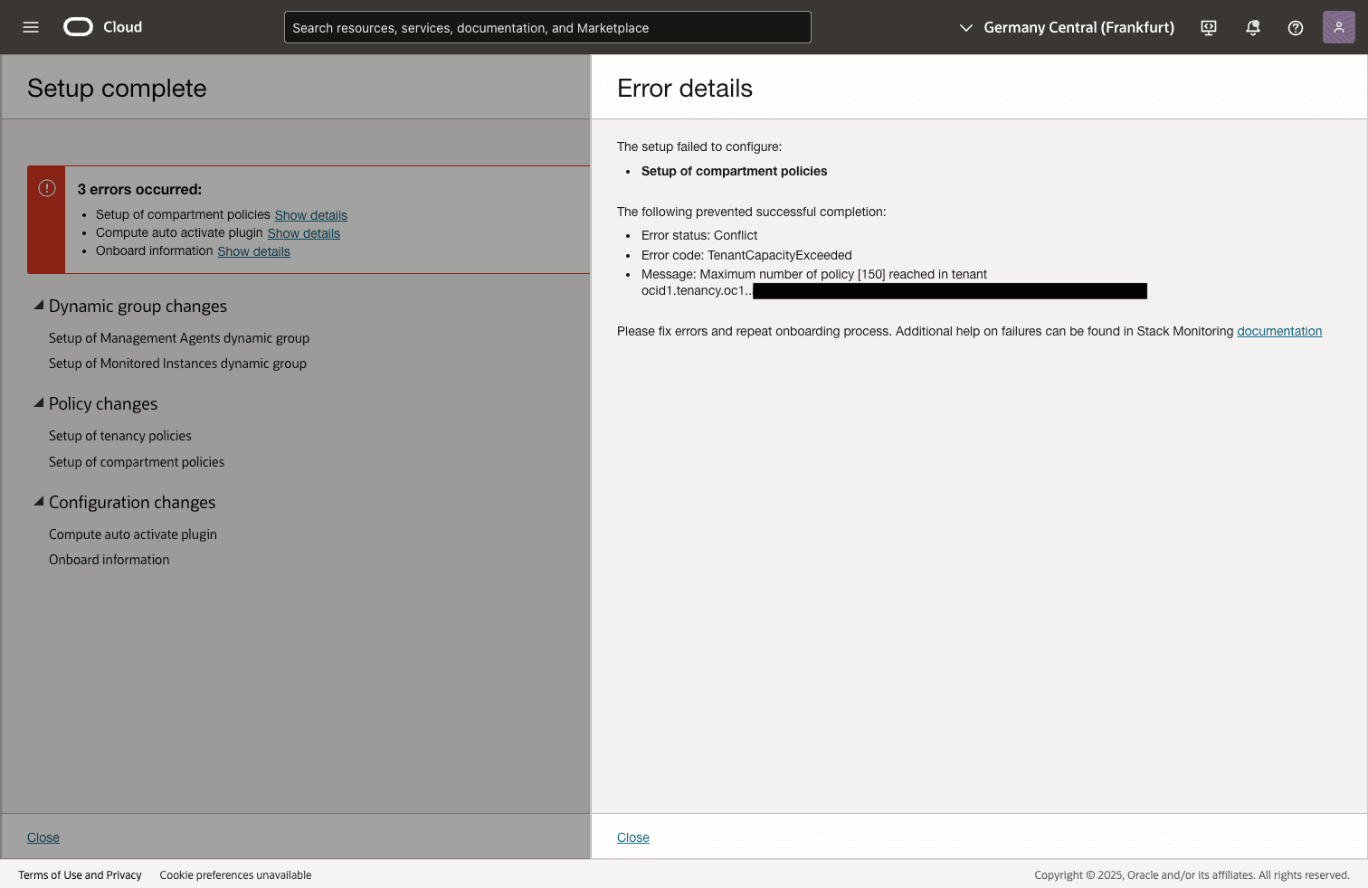Open the Stack Monitoring documentation link
This screenshot has width=1368, height=888.
click(1279, 330)
